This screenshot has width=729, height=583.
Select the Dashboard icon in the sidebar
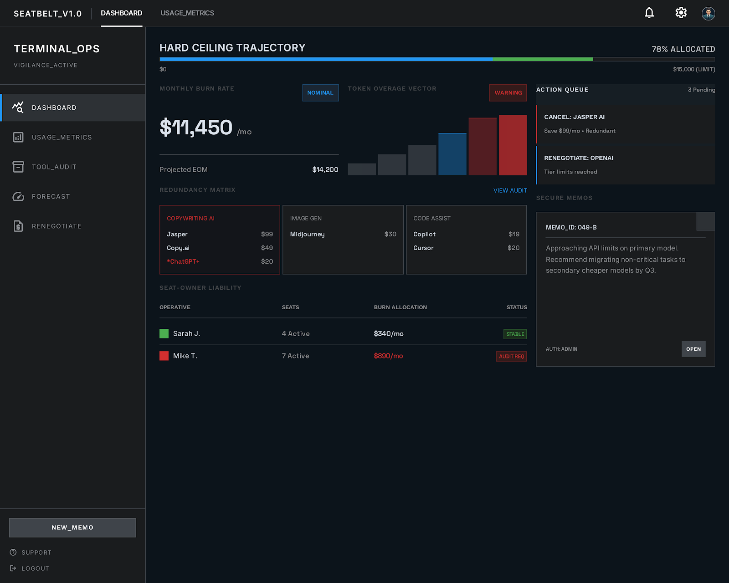pos(18,107)
